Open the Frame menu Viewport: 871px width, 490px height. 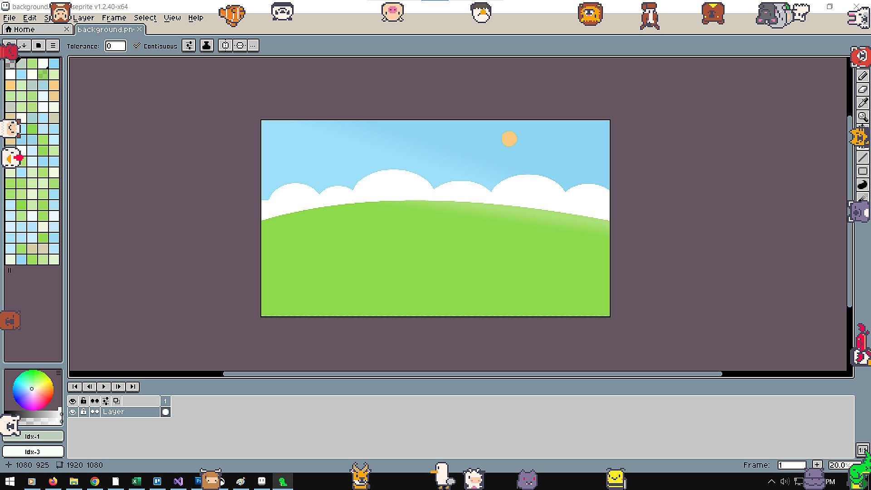[x=114, y=18]
